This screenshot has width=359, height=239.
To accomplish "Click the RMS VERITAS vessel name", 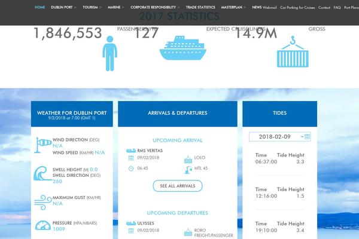I will [x=150, y=151].
